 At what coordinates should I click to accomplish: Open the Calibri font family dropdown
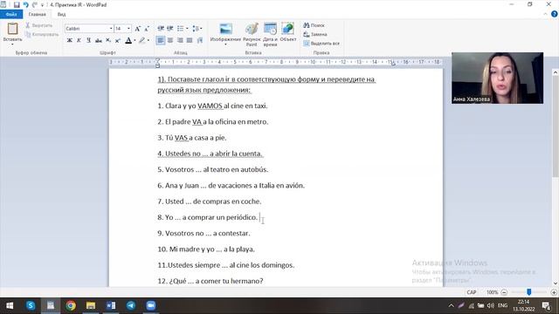coord(111,29)
